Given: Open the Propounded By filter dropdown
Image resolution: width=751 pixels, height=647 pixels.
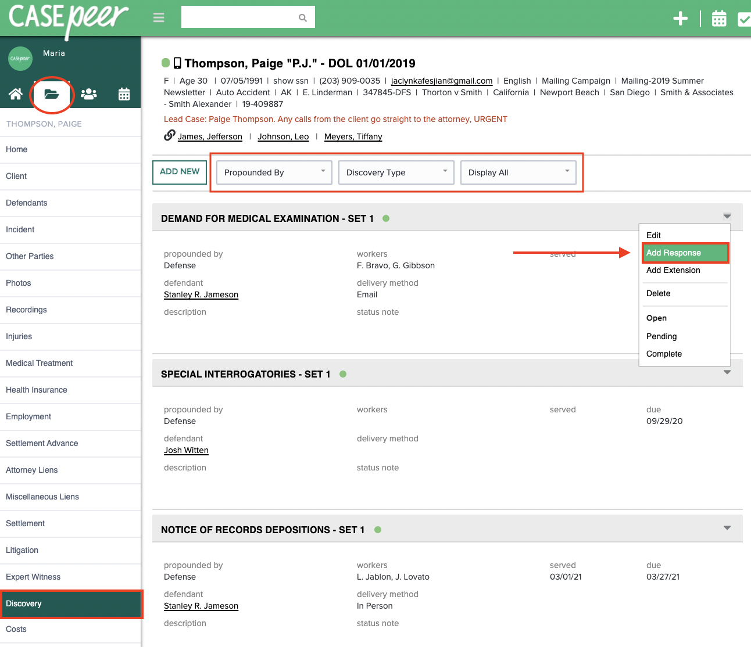Looking at the screenshot, I should coord(273,172).
